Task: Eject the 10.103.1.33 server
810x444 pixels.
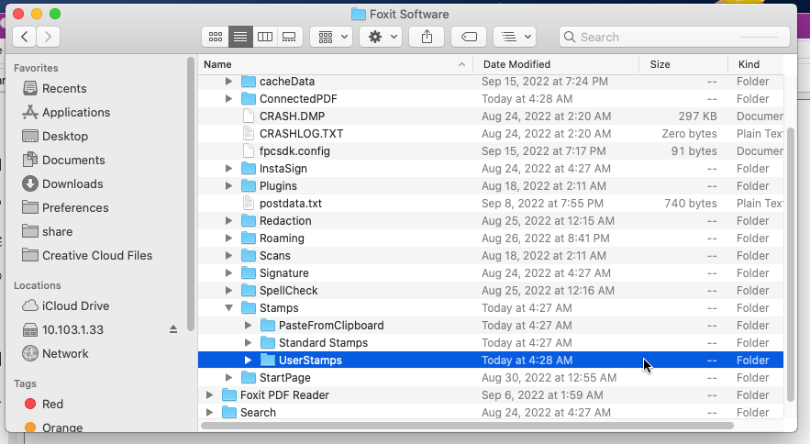Action: (x=173, y=329)
